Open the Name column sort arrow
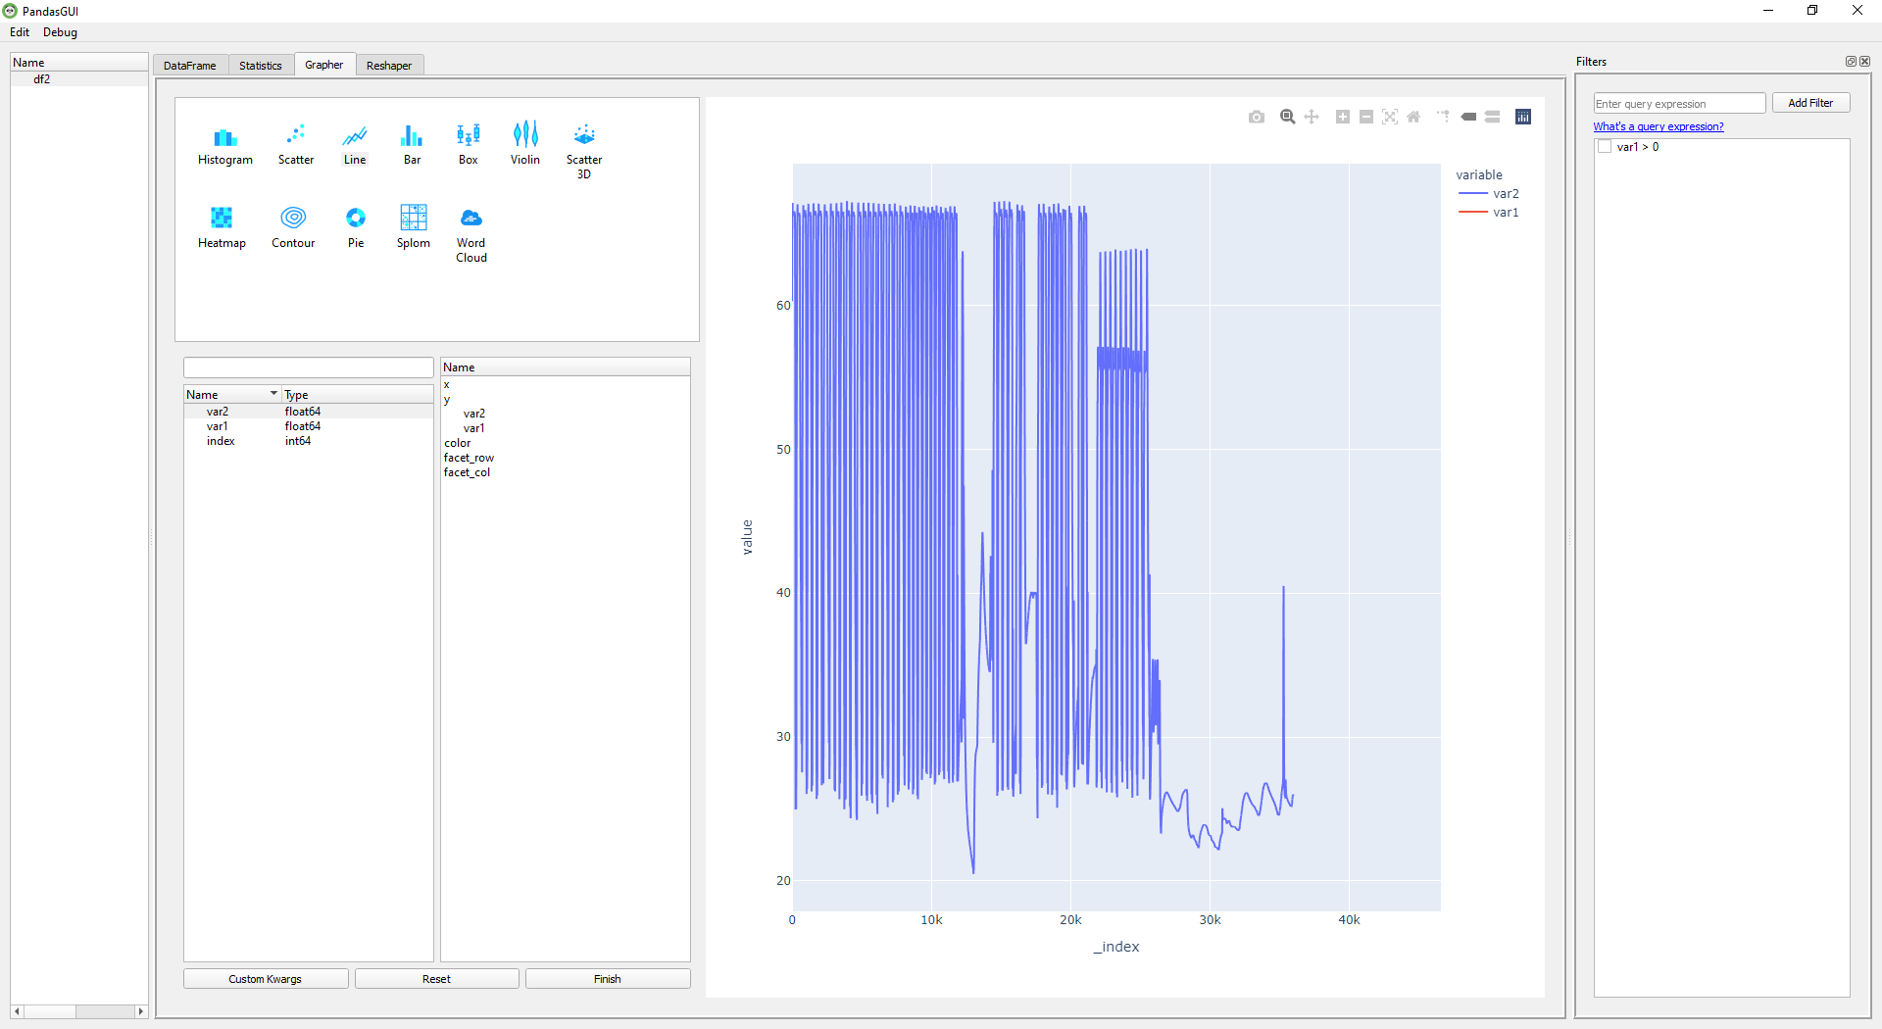The image size is (1882, 1029). (x=273, y=394)
